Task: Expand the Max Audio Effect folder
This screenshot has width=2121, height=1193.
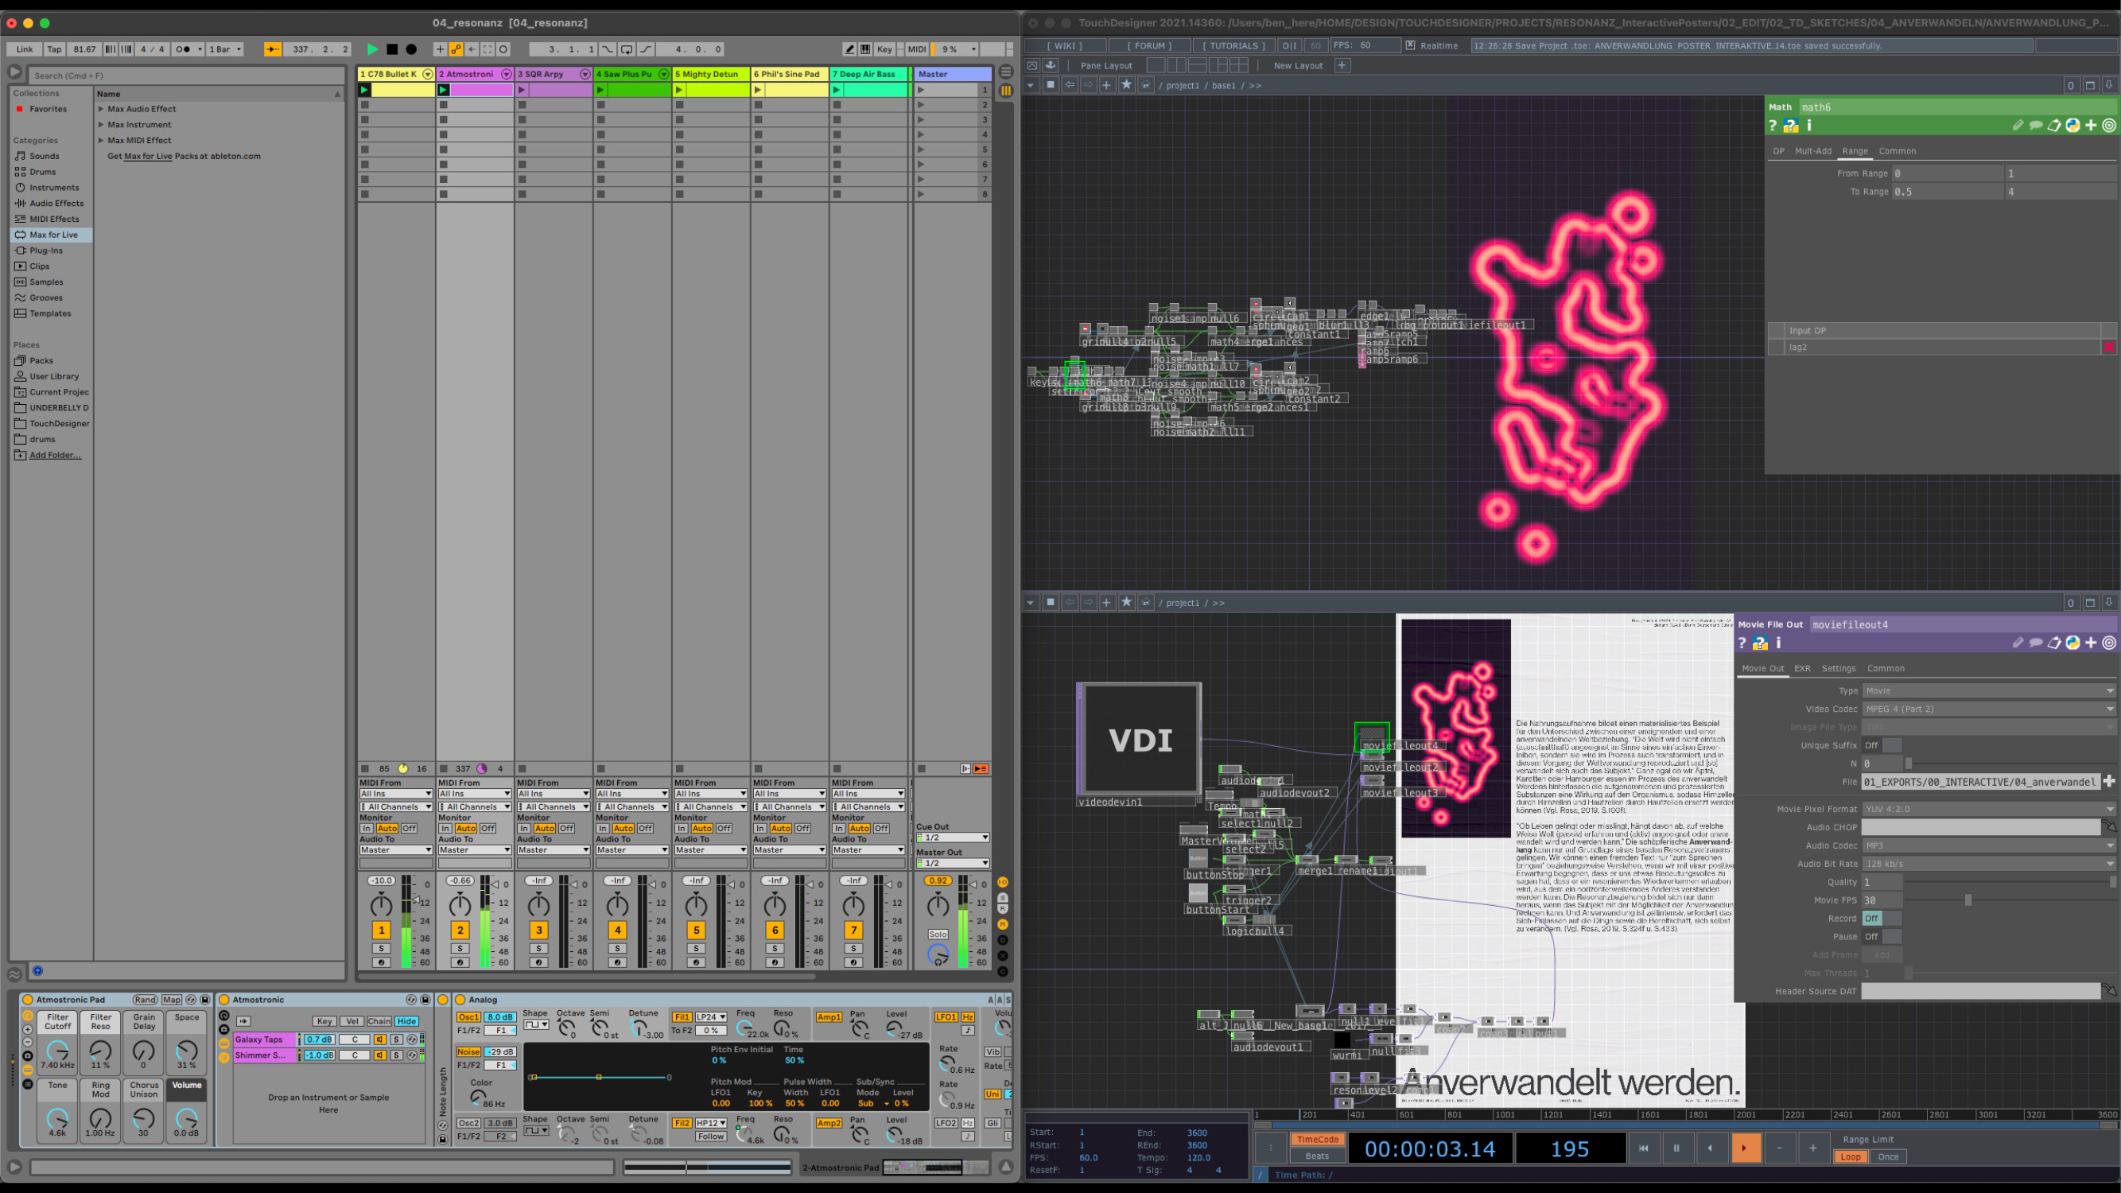Action: (101, 109)
